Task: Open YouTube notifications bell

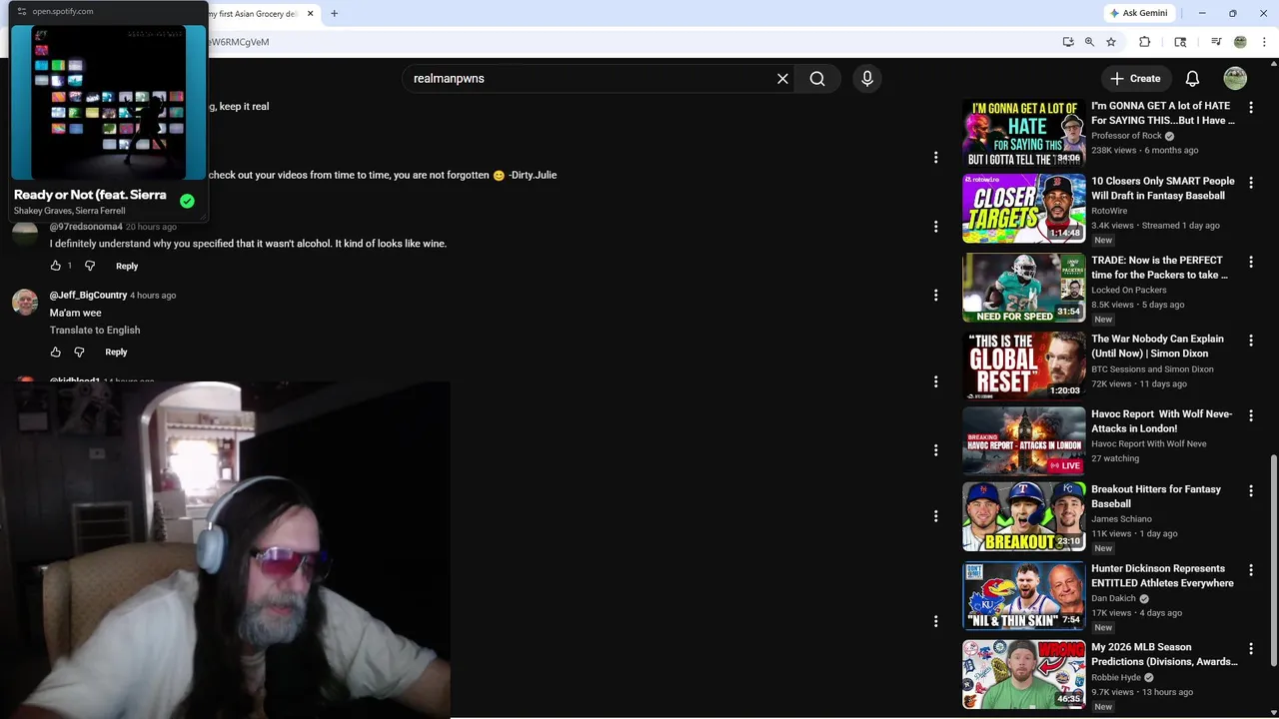Action: (x=1192, y=79)
